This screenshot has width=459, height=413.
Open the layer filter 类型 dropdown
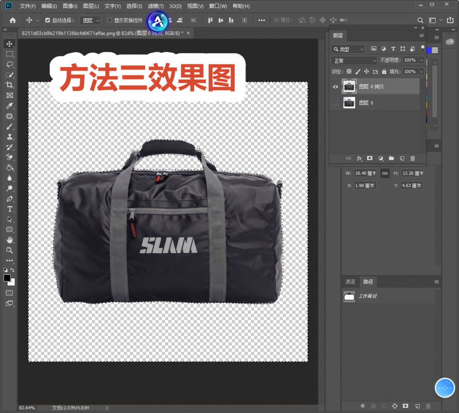click(x=348, y=49)
